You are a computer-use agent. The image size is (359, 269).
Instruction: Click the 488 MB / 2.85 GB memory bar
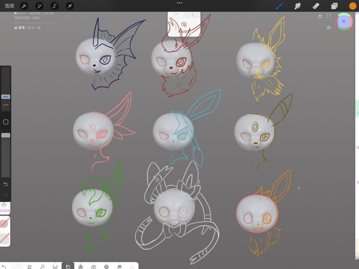coord(34,13)
